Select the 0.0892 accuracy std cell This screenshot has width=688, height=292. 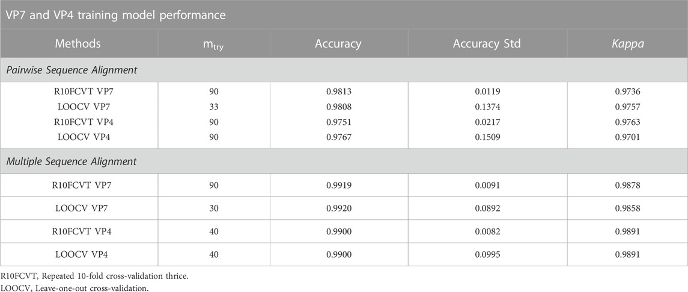487,208
